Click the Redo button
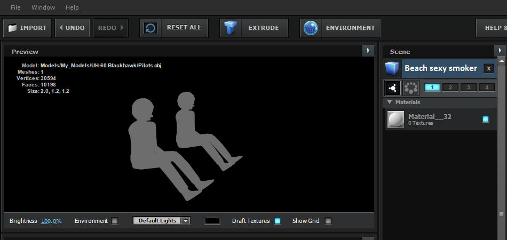This screenshot has height=240, width=507. point(110,28)
